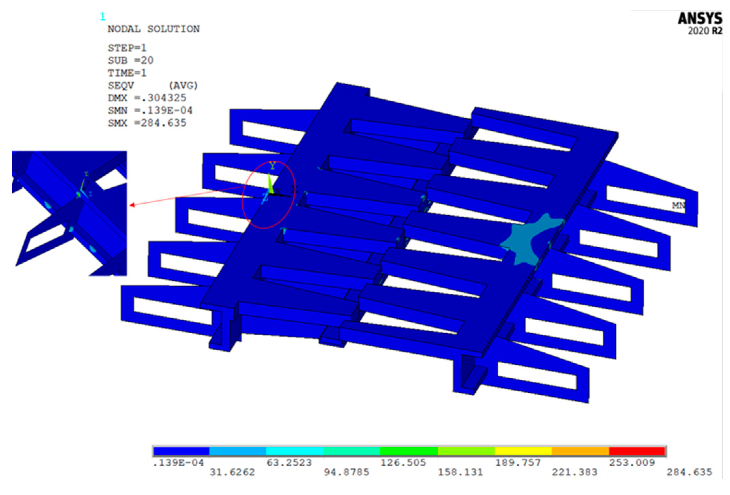Select the yellow legend color band
The height and width of the screenshot is (495, 730).
[x=523, y=451]
